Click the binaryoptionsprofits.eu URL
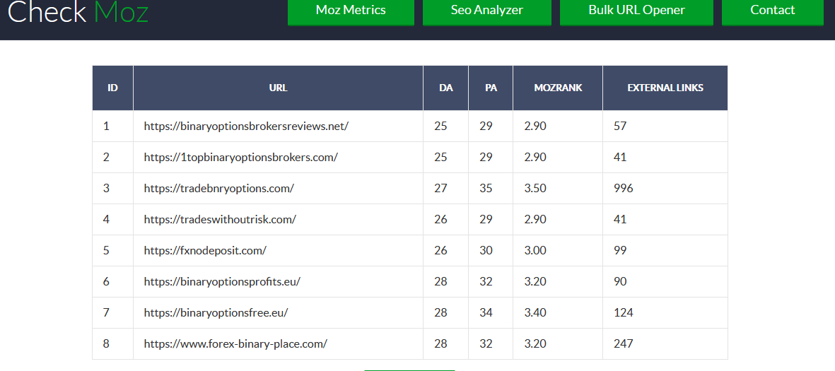Viewport: 835px width, 371px height. (222, 282)
